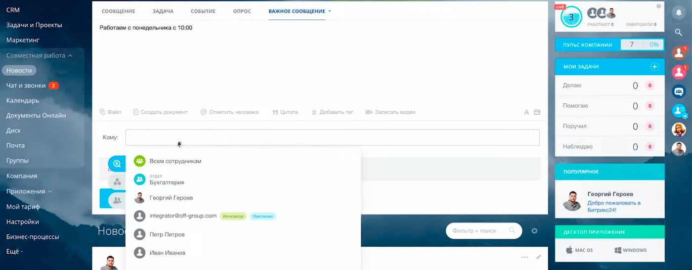Open Чат и звонки in sidebar

pos(26,86)
